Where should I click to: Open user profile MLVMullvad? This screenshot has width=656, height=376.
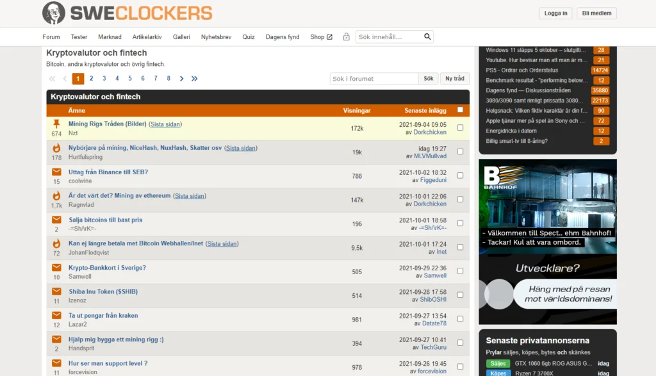430,156
